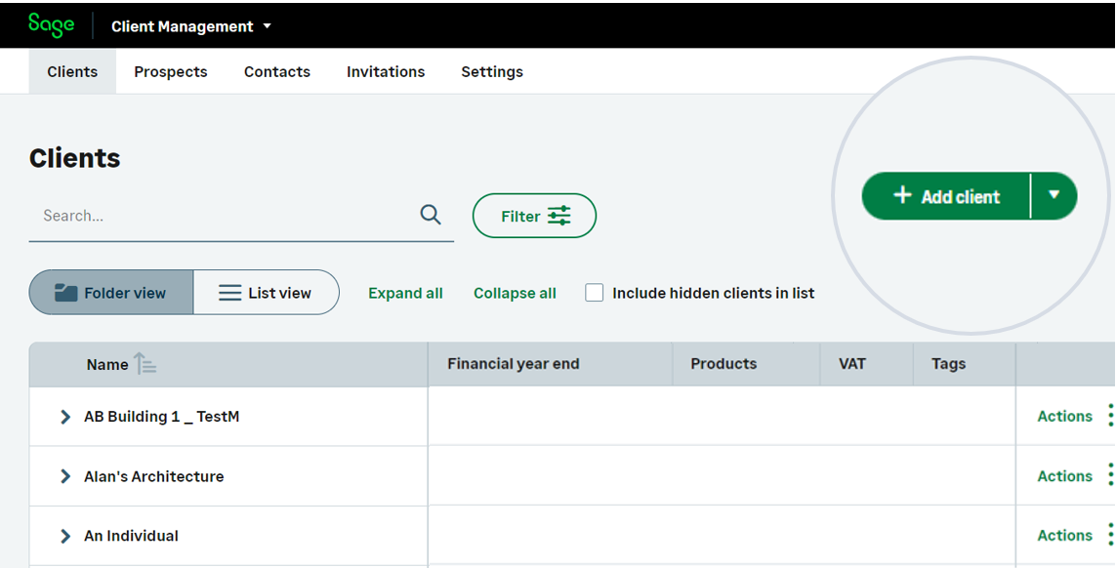Viewport: 1116px width, 568px height.
Task: Go to the Prospects tab
Action: [171, 71]
